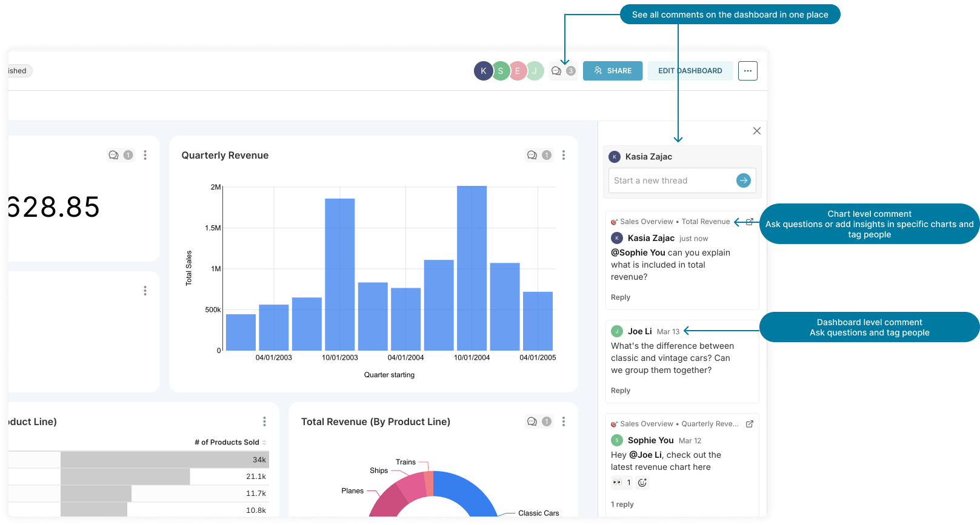Reply to Kasia Zajac's comment
Screen dimensions: 980x525
(x=621, y=297)
